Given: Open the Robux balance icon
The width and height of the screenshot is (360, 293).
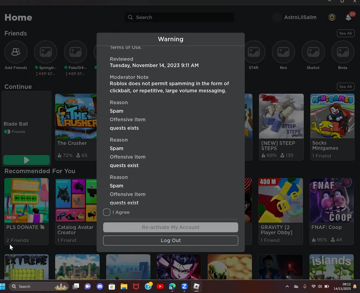Looking at the screenshot, I should pos(332,18).
